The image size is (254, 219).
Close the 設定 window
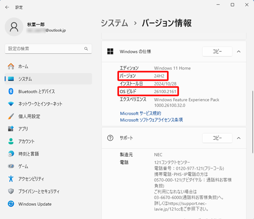[x=247, y=5]
